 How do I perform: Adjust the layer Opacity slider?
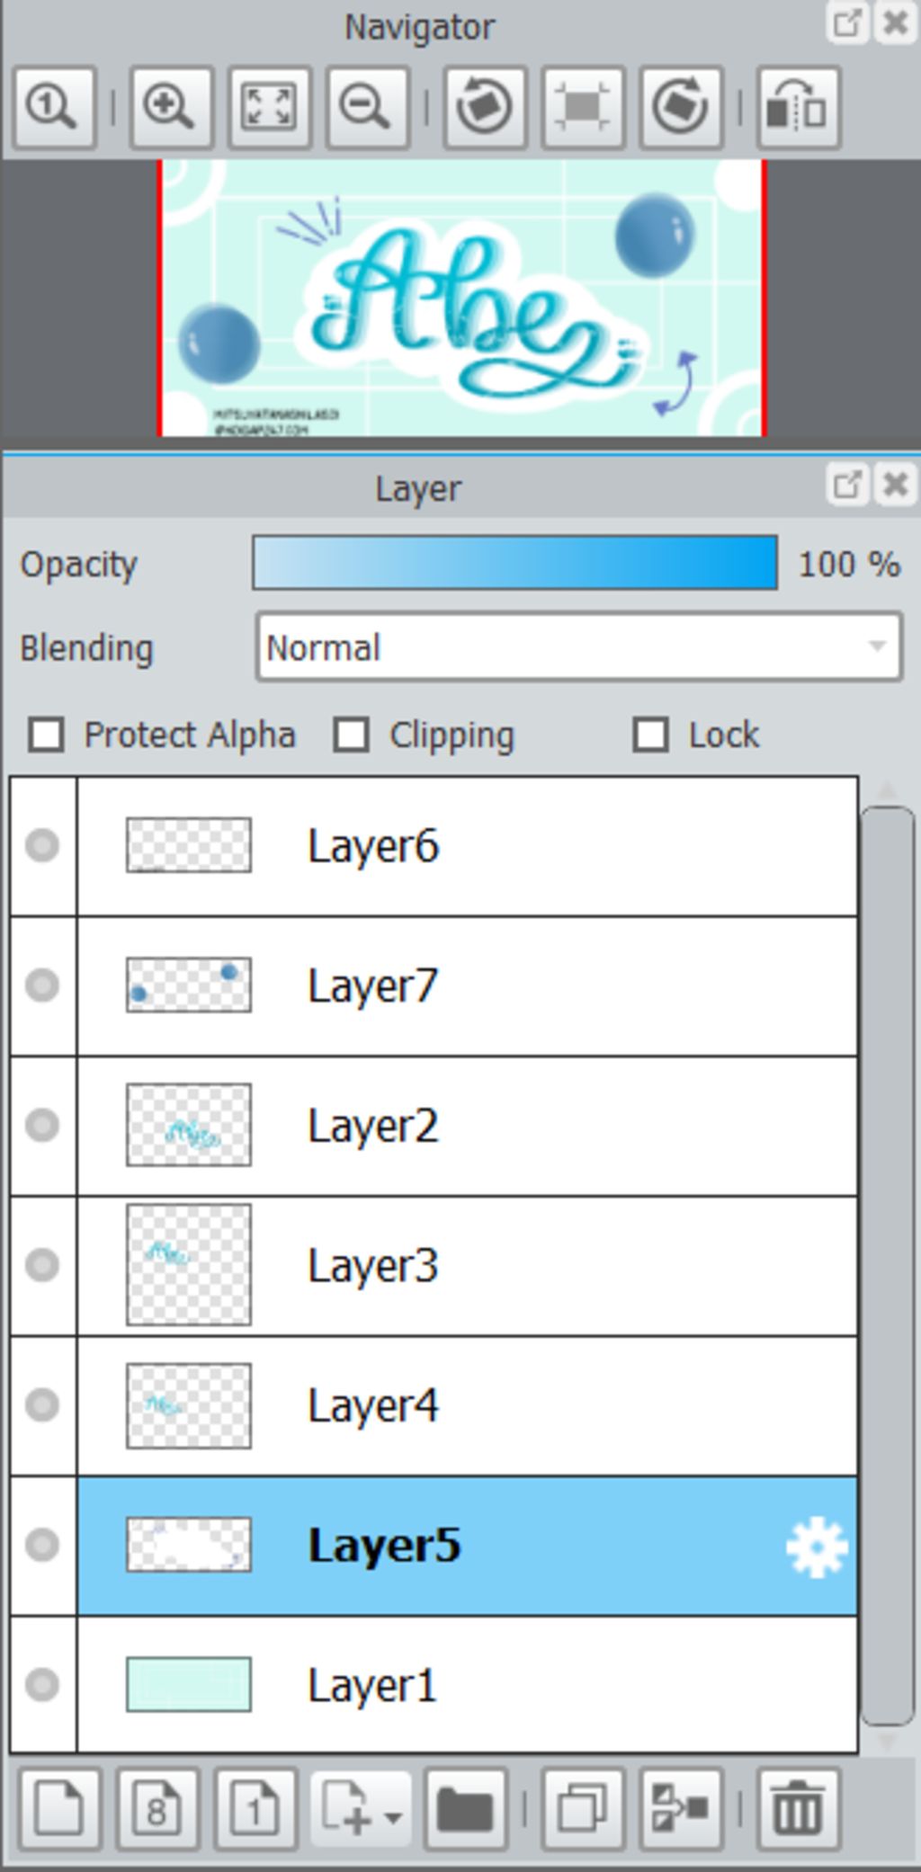tap(514, 564)
